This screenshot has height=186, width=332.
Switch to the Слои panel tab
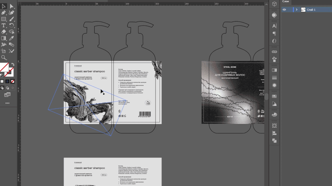tap(286, 1)
